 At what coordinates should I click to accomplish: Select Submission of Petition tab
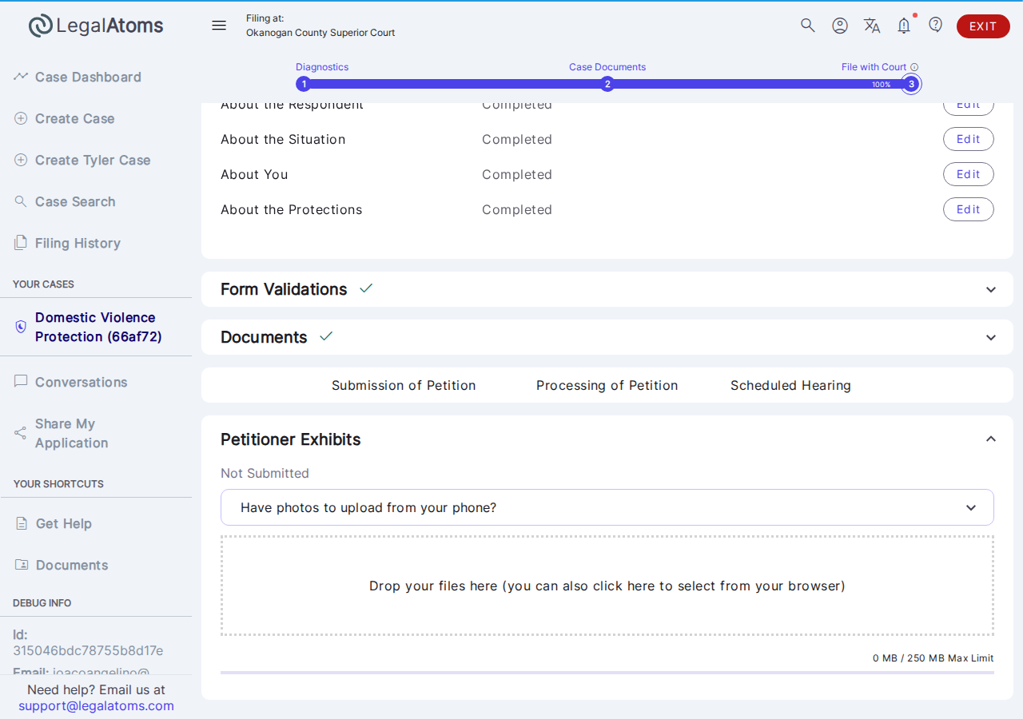[404, 385]
